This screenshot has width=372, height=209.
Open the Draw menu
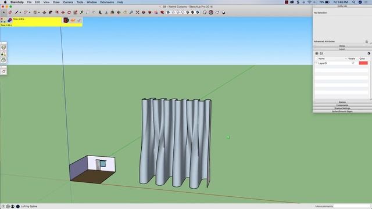coord(56,2)
